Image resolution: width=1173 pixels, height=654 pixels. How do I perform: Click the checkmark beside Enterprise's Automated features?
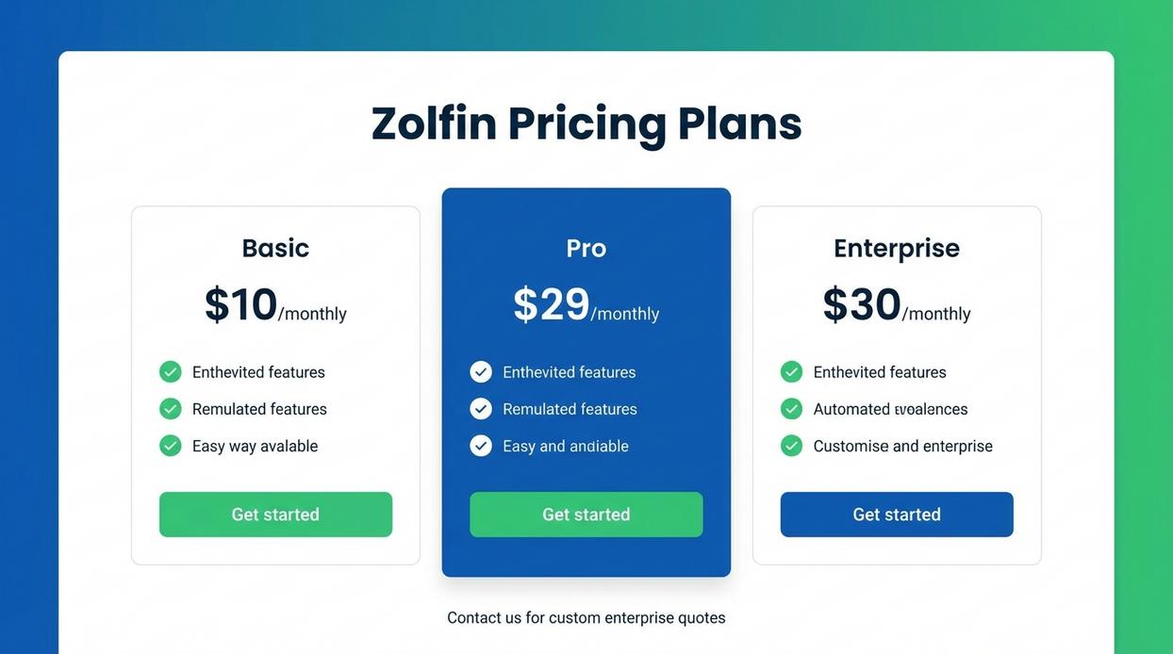[791, 408]
